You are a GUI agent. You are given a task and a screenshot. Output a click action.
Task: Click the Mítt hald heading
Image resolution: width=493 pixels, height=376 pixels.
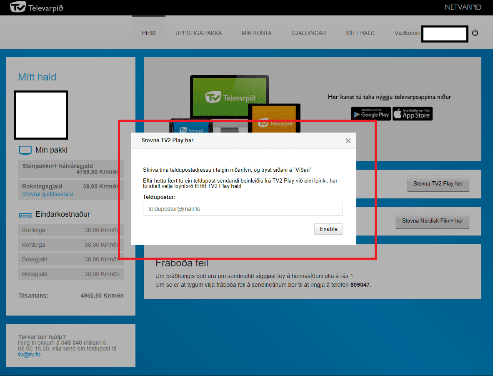click(37, 77)
